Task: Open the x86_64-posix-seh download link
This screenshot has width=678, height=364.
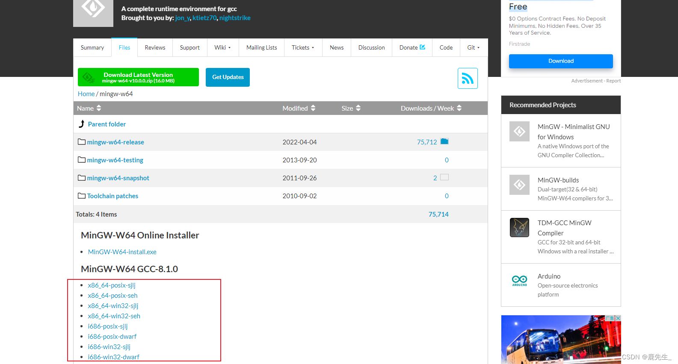Action: click(x=113, y=296)
